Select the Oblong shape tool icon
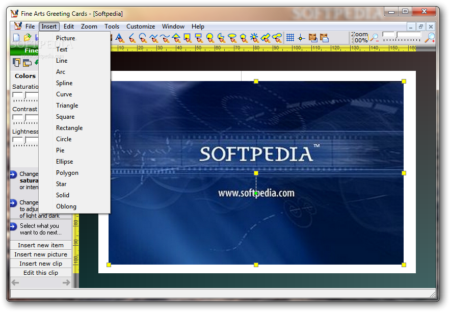The image size is (450, 312). (277, 38)
